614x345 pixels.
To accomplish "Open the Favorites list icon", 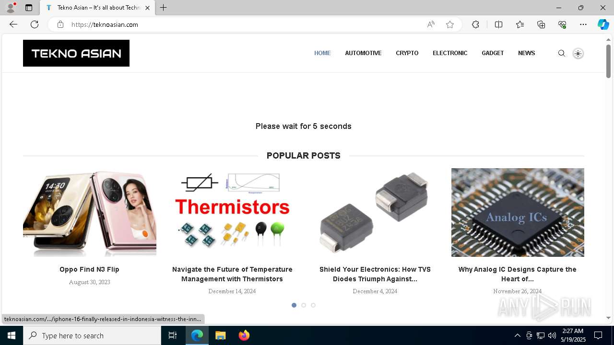I will point(520,24).
